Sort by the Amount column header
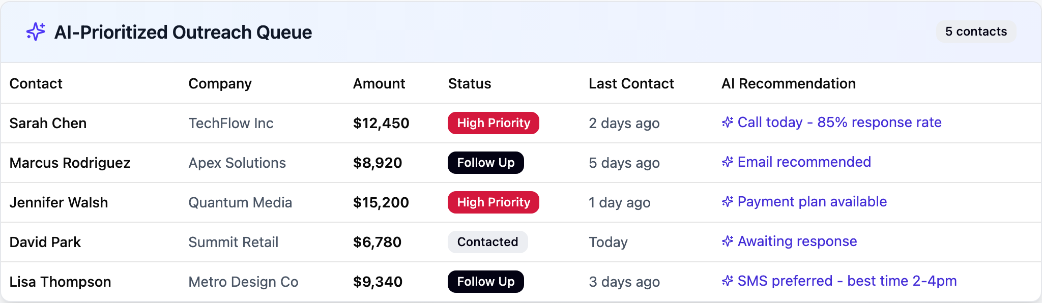This screenshot has width=1042, height=303. (379, 83)
